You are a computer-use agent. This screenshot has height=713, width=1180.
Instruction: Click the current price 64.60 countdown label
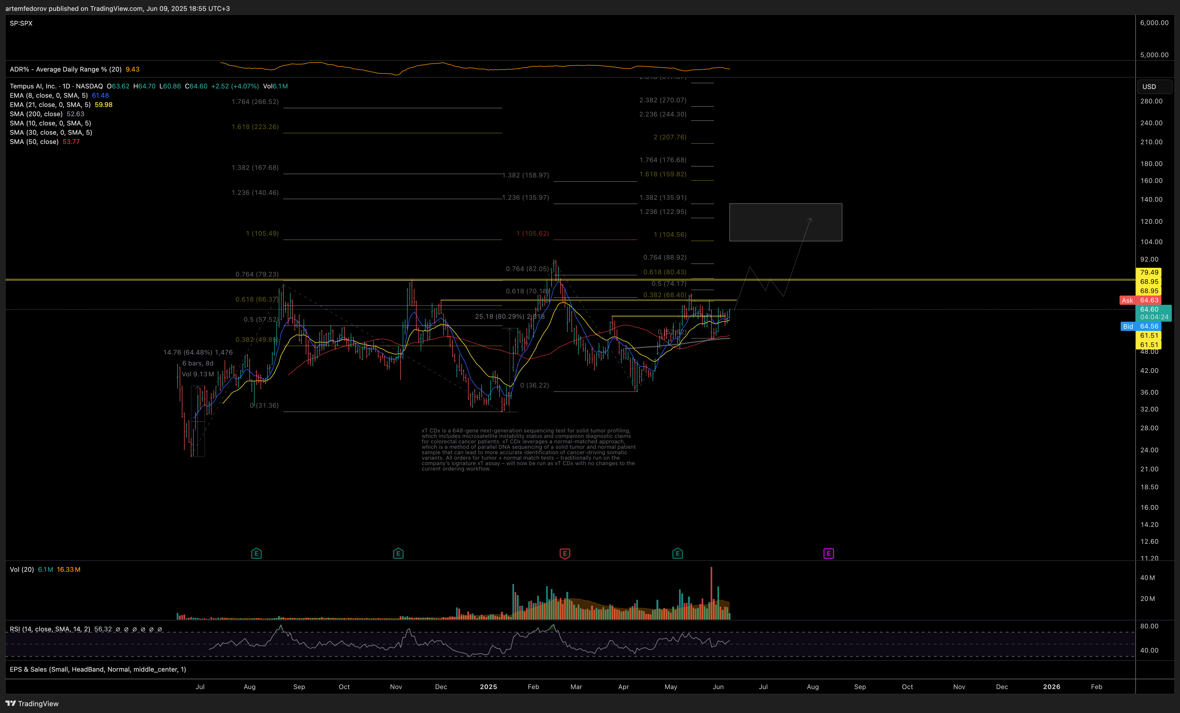click(1154, 313)
